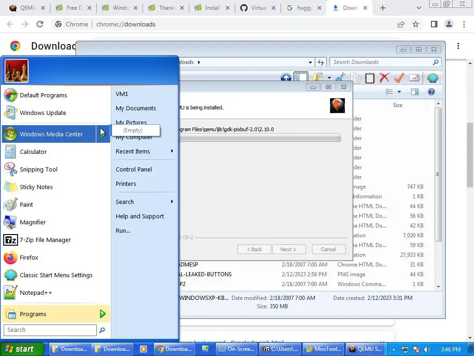Reload the Chrome downloads page
474x356 pixels.
coord(40,24)
